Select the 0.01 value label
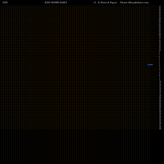 [151, 65]
